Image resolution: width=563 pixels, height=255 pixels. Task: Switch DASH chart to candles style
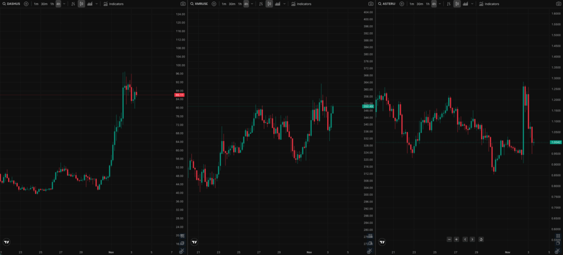pyautogui.click(x=81, y=4)
